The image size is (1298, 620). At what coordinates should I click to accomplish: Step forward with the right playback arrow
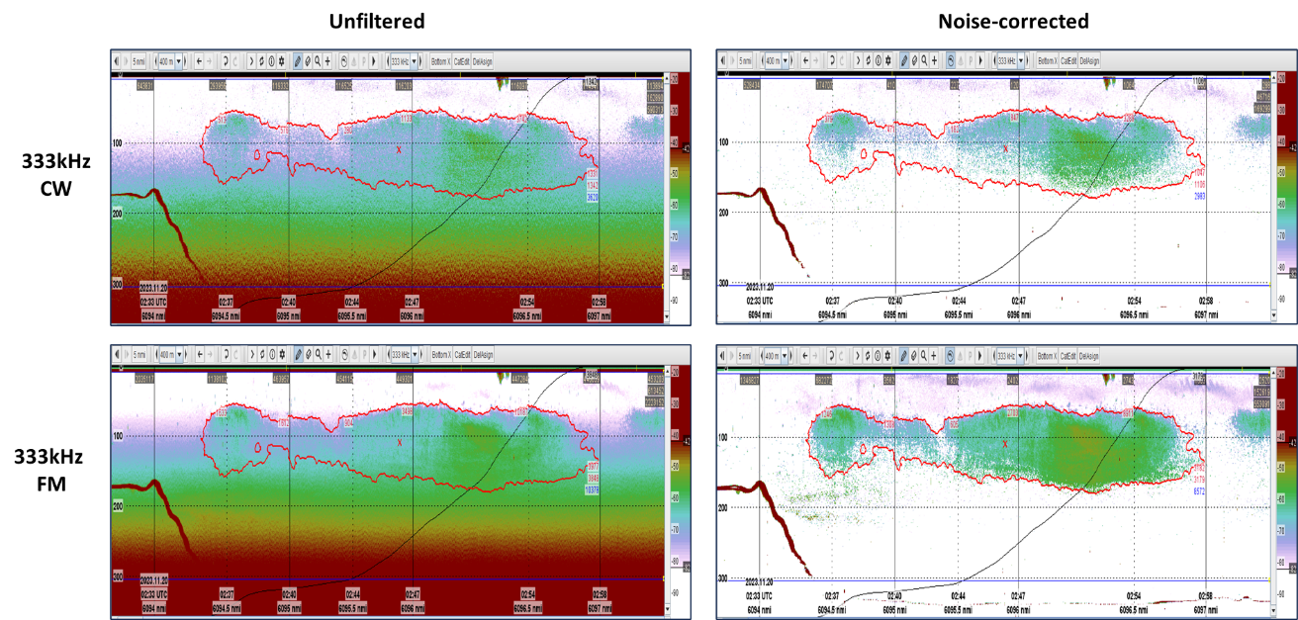(x=373, y=60)
